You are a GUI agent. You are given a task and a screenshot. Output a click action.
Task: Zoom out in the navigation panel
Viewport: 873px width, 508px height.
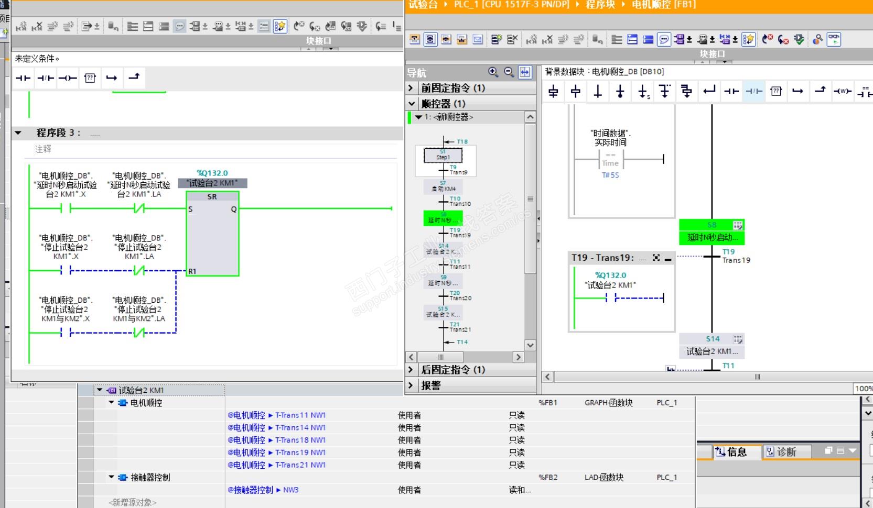click(x=509, y=72)
